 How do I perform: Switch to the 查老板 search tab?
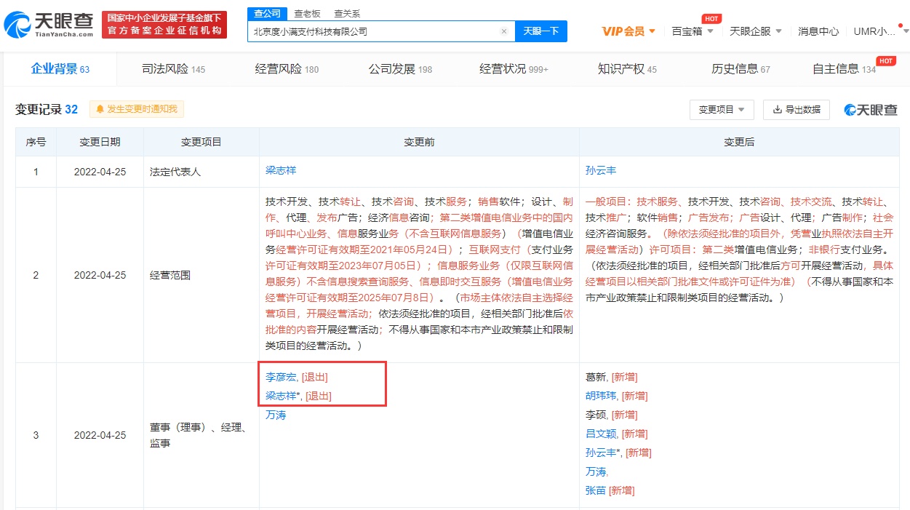click(307, 13)
